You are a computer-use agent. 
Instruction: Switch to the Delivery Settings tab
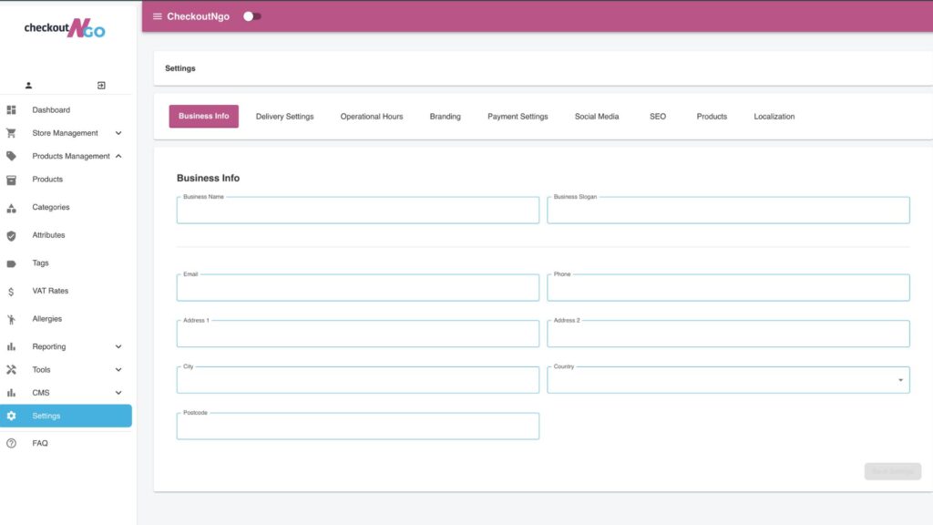pyautogui.click(x=284, y=117)
